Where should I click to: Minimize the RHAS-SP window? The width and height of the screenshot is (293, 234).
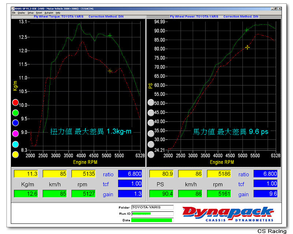click(x=272, y=8)
